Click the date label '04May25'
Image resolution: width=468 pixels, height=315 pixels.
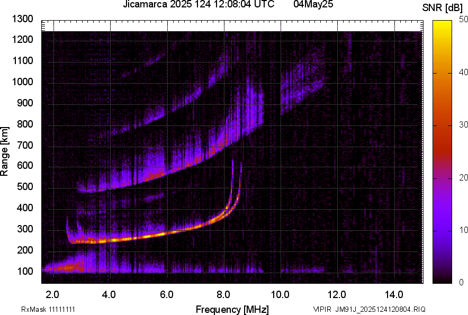pyautogui.click(x=313, y=4)
